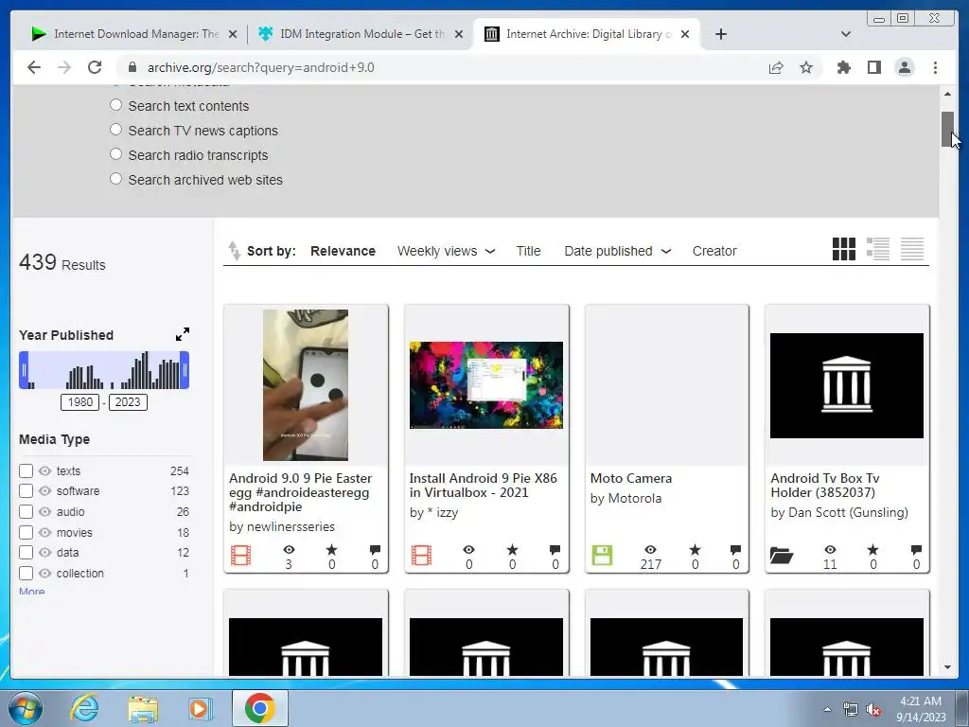Check the software media type filter
Image resolution: width=969 pixels, height=727 pixels.
pos(26,491)
